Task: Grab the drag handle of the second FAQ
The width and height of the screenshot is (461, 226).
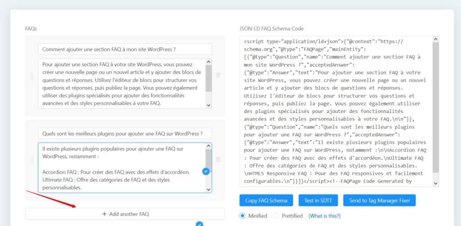Action: [x=32, y=160]
